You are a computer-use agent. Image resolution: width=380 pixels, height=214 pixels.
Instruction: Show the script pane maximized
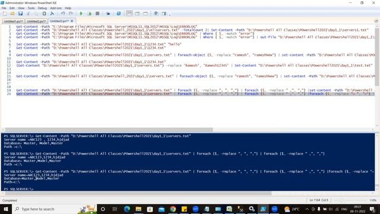(145, 14)
